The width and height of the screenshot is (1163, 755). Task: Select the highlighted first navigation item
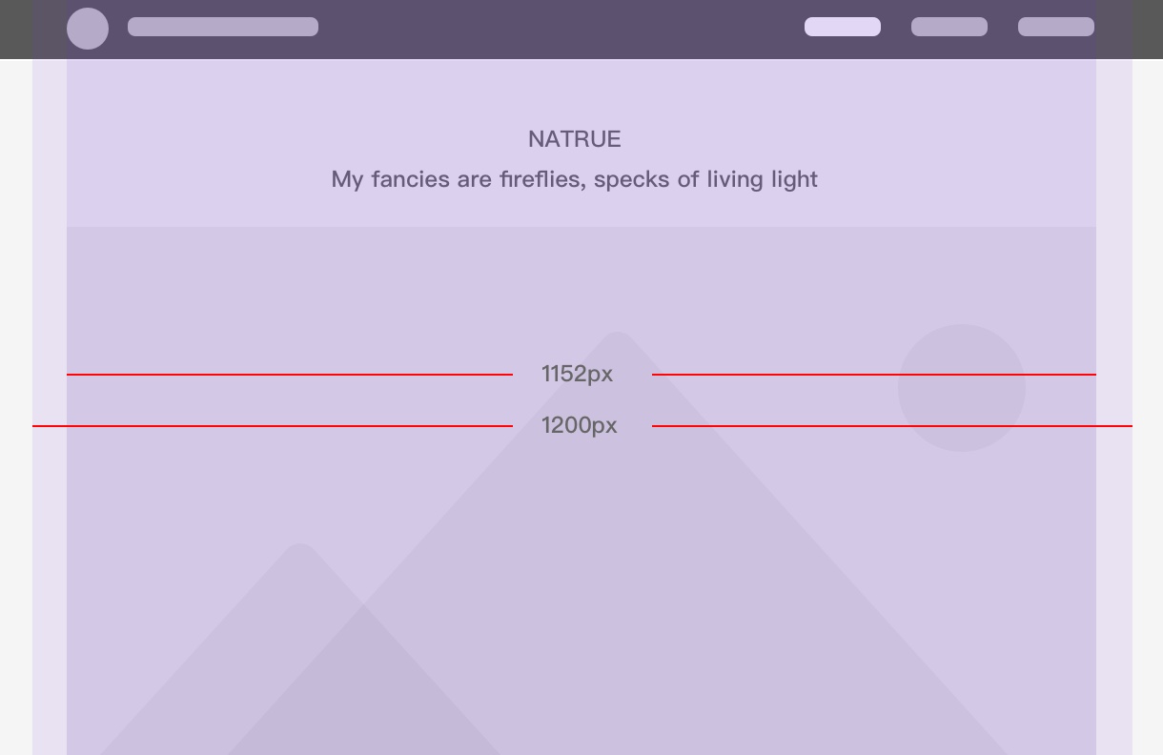[843, 27]
